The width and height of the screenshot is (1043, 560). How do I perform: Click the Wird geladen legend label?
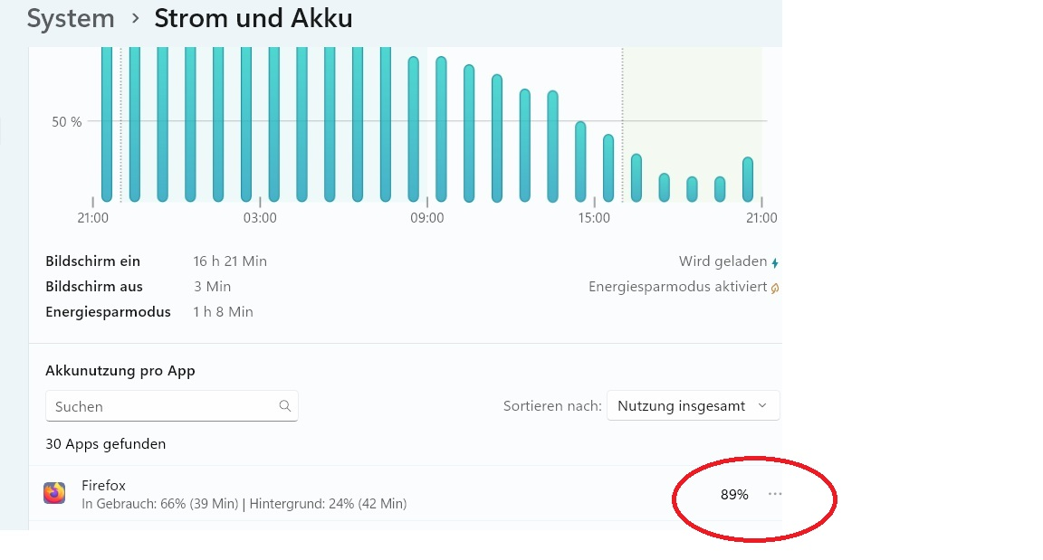click(722, 261)
